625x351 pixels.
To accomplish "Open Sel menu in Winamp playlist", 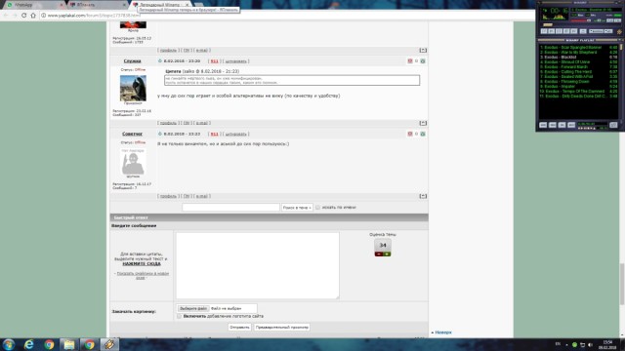I will click(562, 125).
